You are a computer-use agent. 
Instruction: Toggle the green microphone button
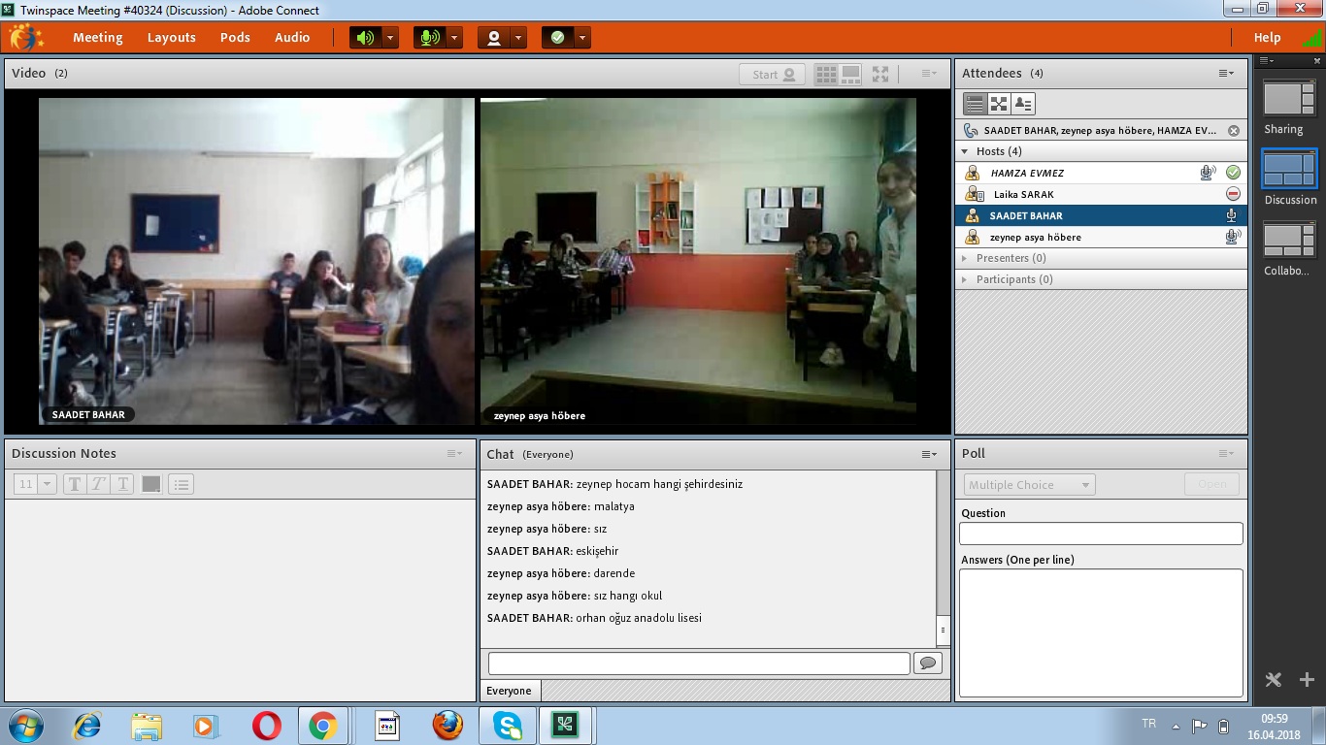(x=429, y=38)
